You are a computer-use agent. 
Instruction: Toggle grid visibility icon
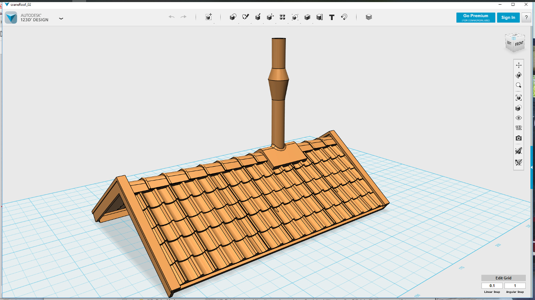519,128
